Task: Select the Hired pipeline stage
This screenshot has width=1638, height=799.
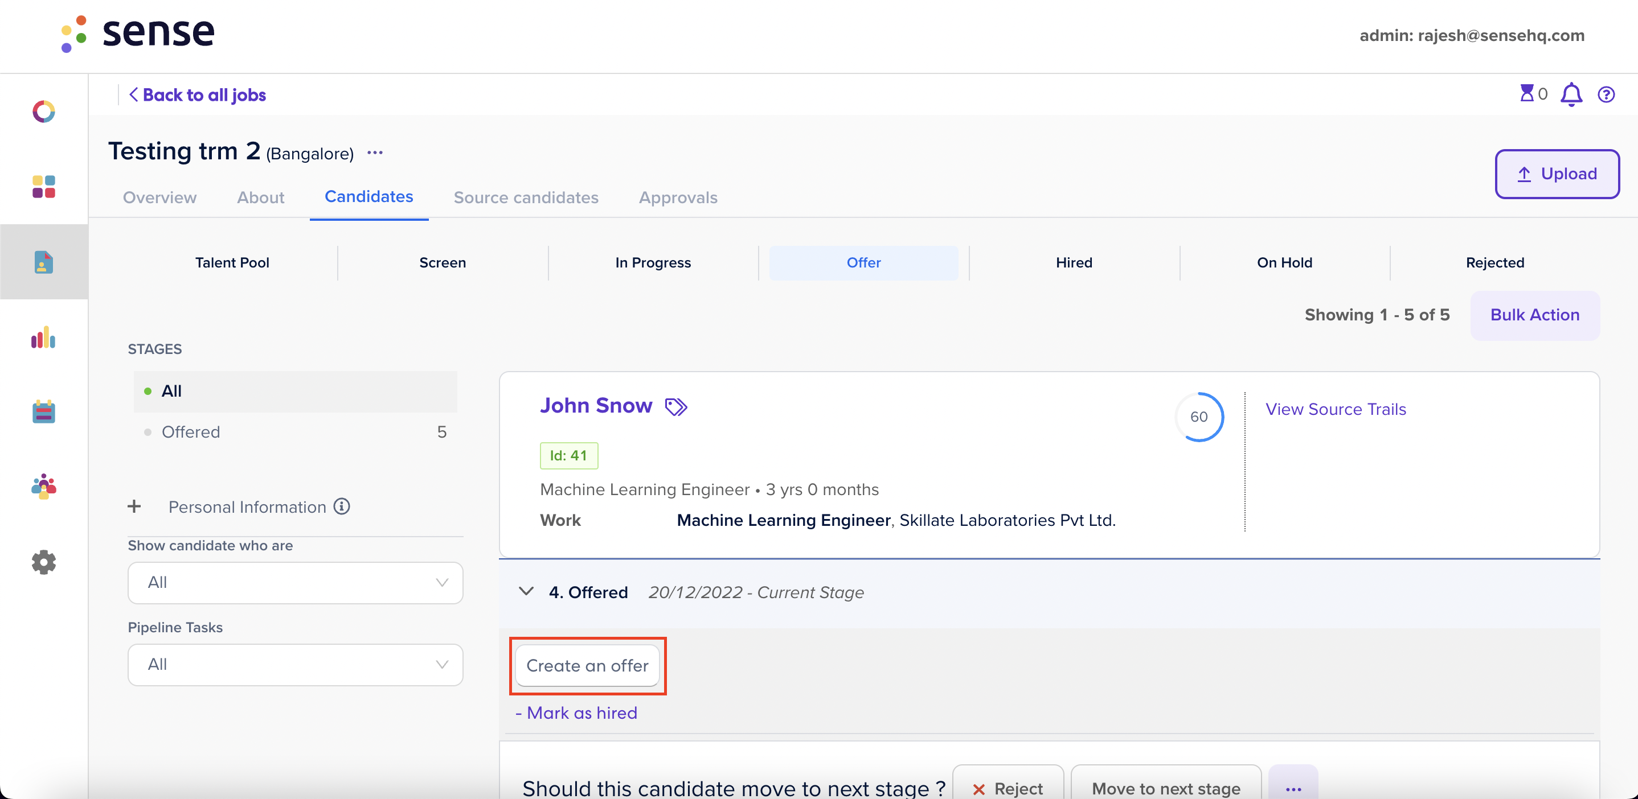Action: coord(1074,262)
